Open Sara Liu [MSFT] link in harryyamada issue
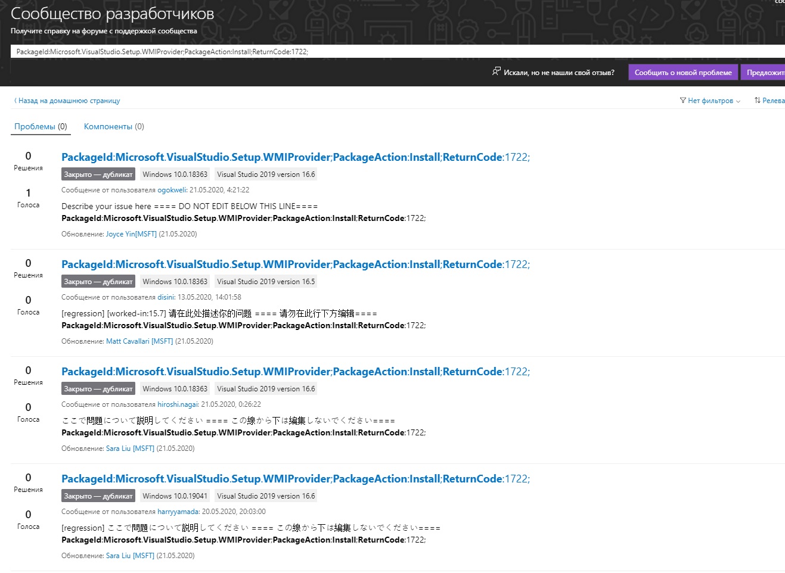Screen dimensions: 785x573 (x=130, y=556)
